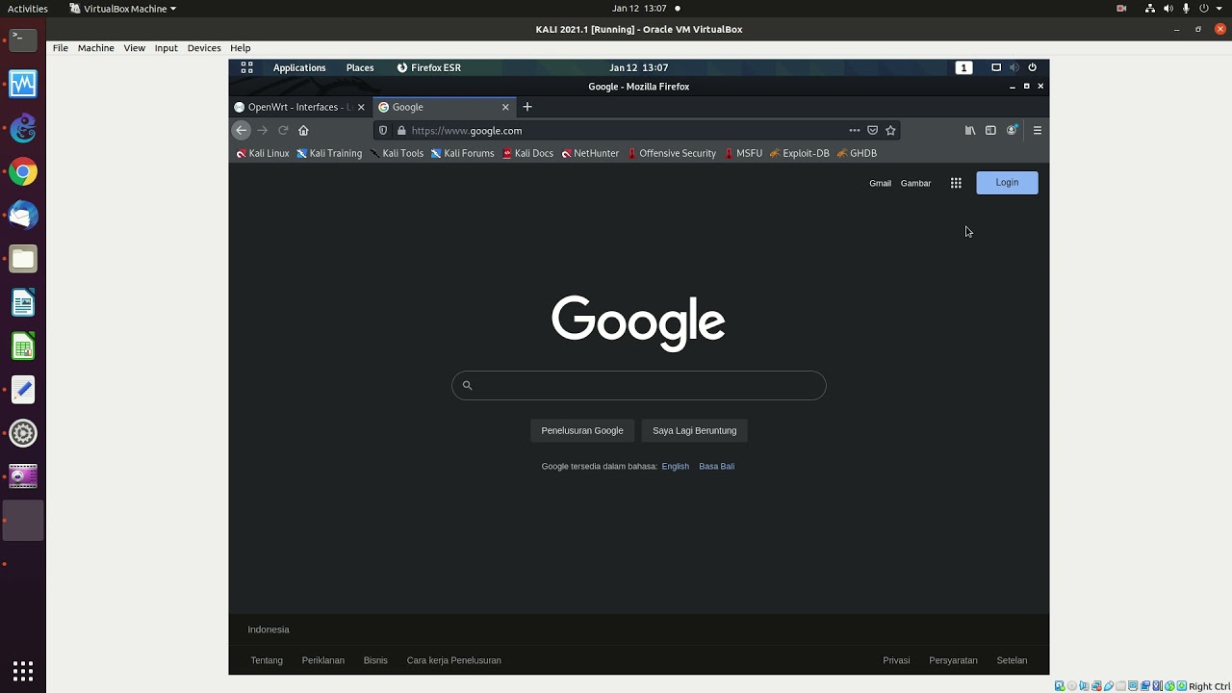View site security padlock info
Screen dimensions: 1232x693
[x=401, y=130]
